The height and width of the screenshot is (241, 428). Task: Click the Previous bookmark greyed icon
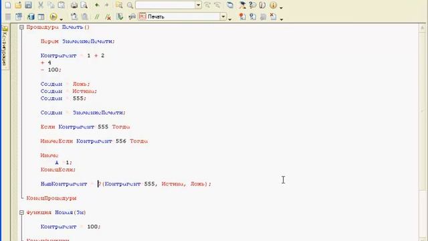[x=263, y=17]
